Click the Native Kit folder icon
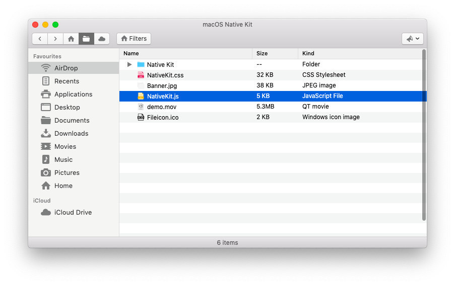 [141, 64]
